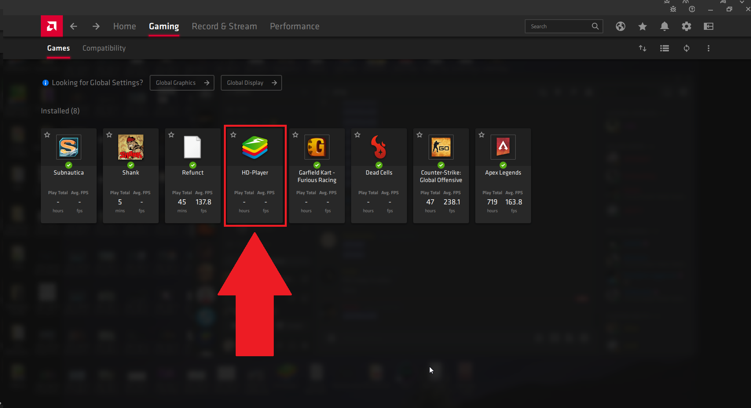Open Global Graphics settings
The height and width of the screenshot is (408, 751).
pyautogui.click(x=182, y=83)
